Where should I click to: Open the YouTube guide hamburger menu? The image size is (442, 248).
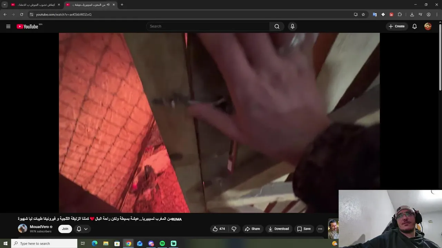tap(8, 27)
